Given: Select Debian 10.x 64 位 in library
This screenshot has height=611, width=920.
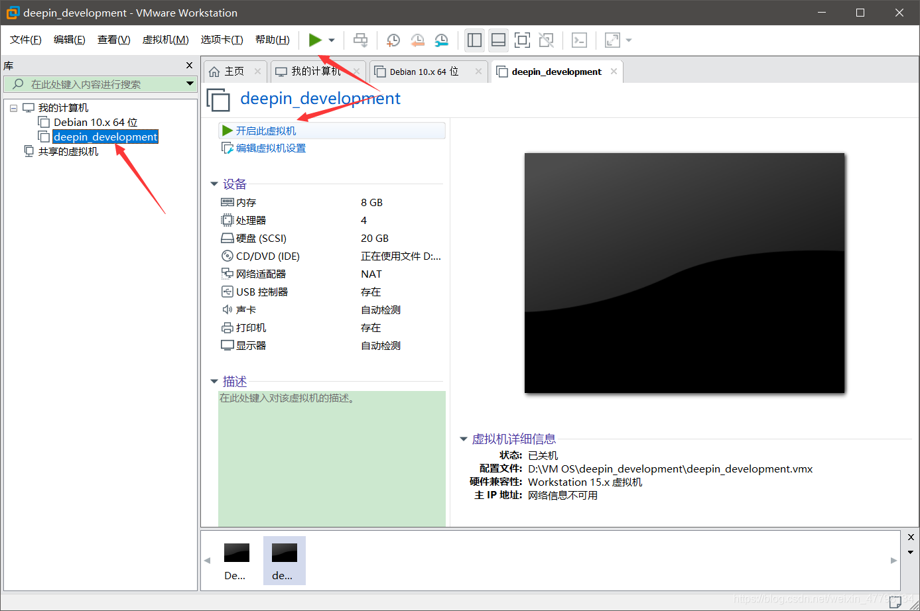Looking at the screenshot, I should [x=96, y=123].
